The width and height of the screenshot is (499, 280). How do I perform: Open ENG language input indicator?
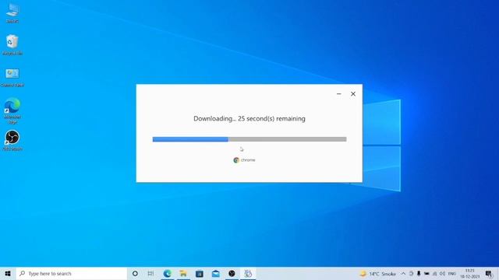[x=452, y=274]
